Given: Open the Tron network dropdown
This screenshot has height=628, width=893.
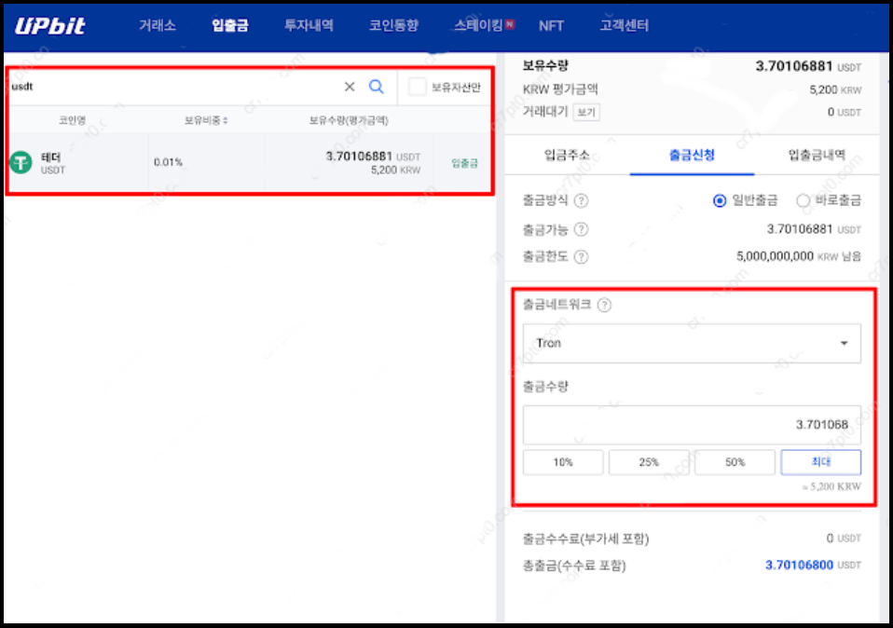Looking at the screenshot, I should point(692,343).
